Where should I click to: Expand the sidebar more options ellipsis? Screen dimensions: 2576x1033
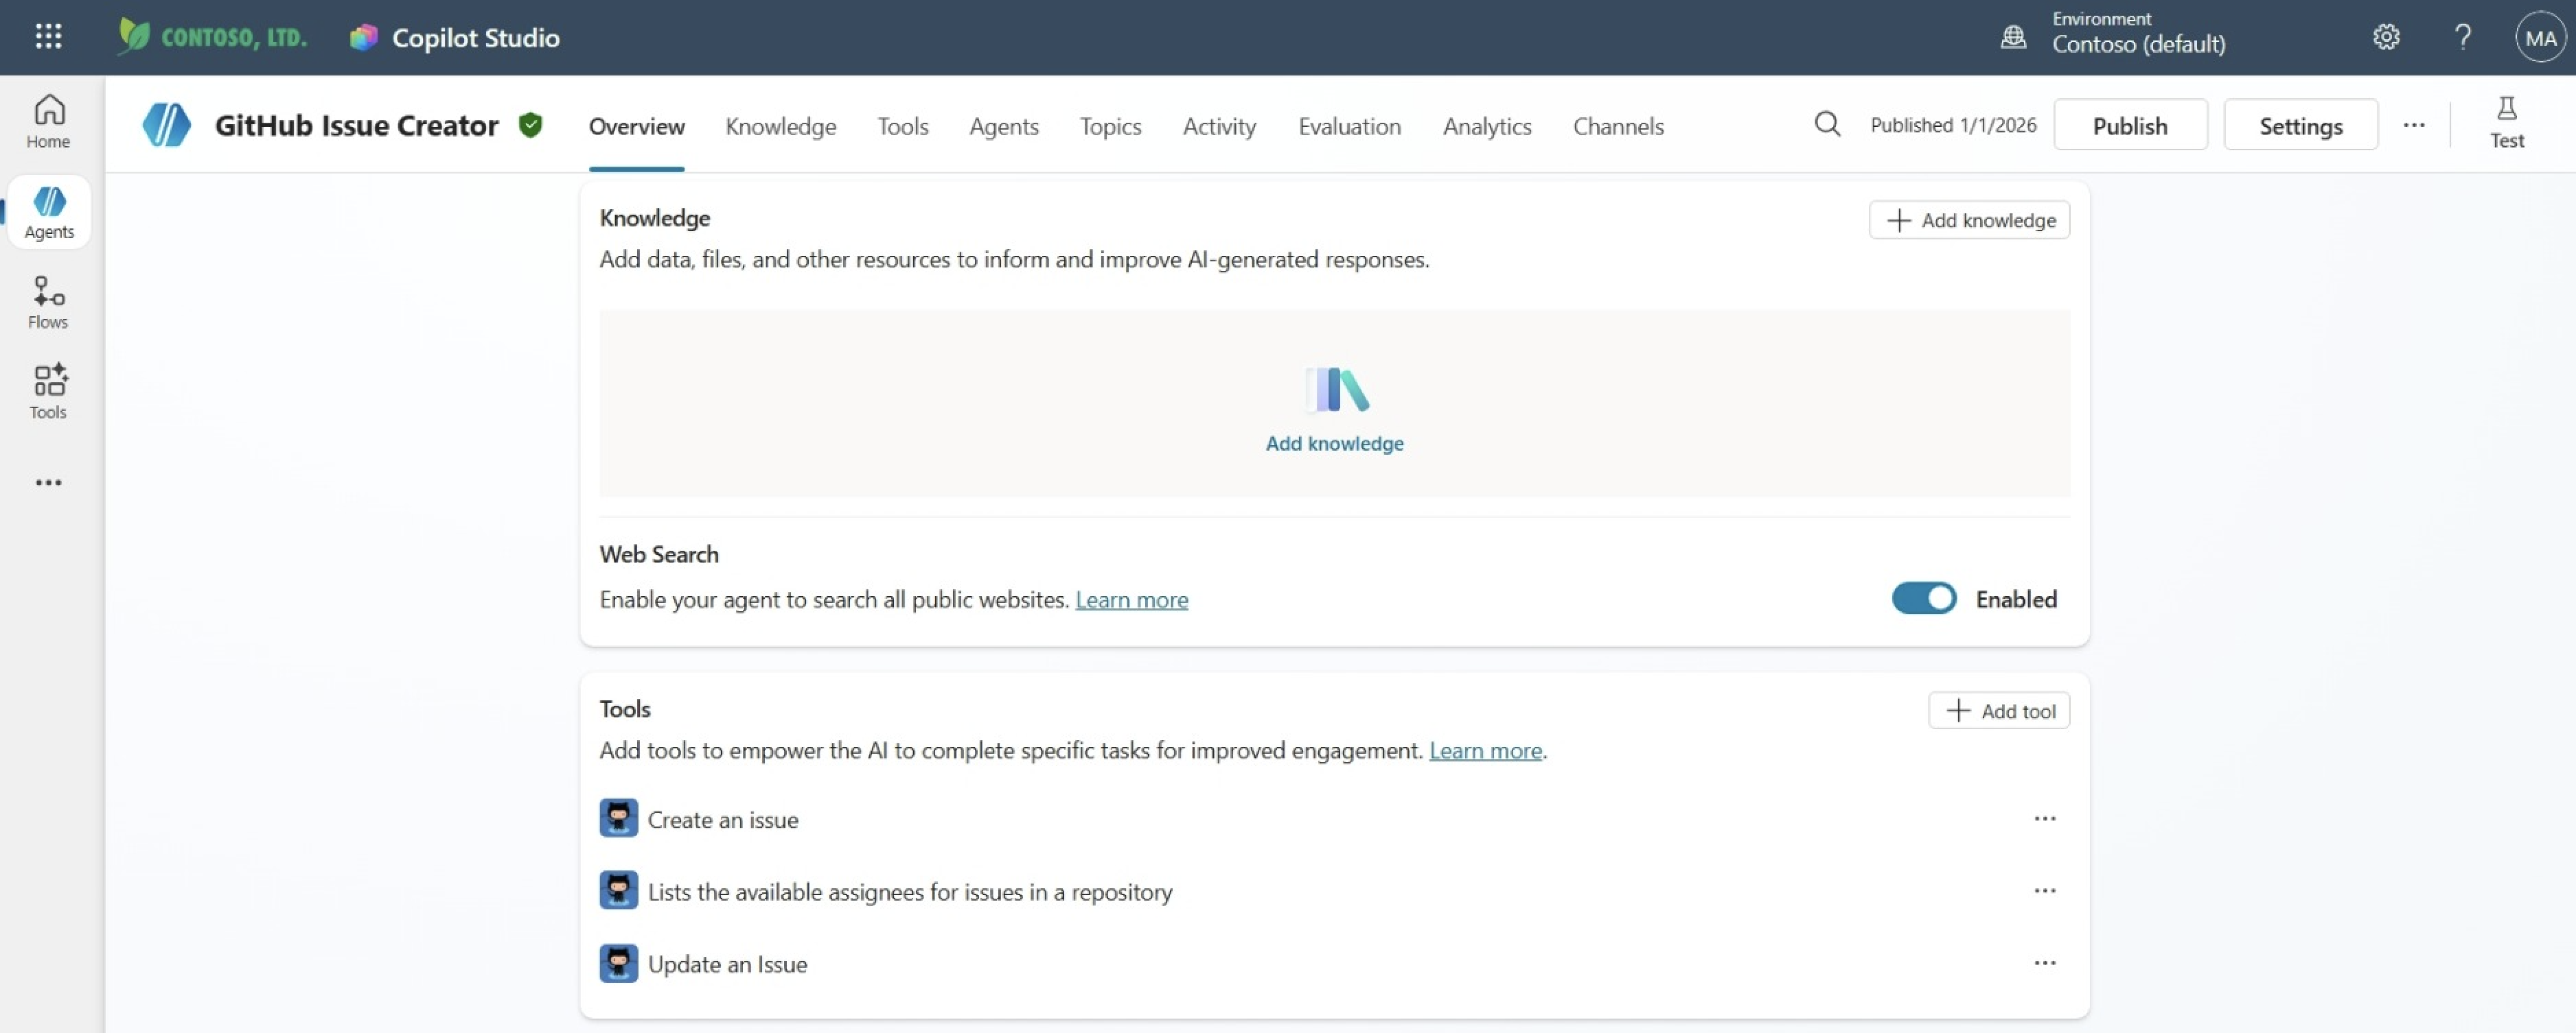48,482
